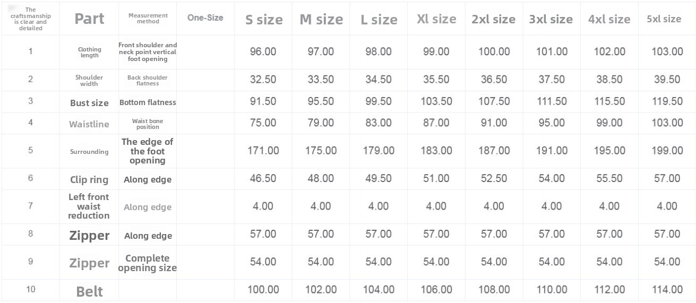Click the 'Waistline' row label
696x303 pixels.
coord(89,124)
